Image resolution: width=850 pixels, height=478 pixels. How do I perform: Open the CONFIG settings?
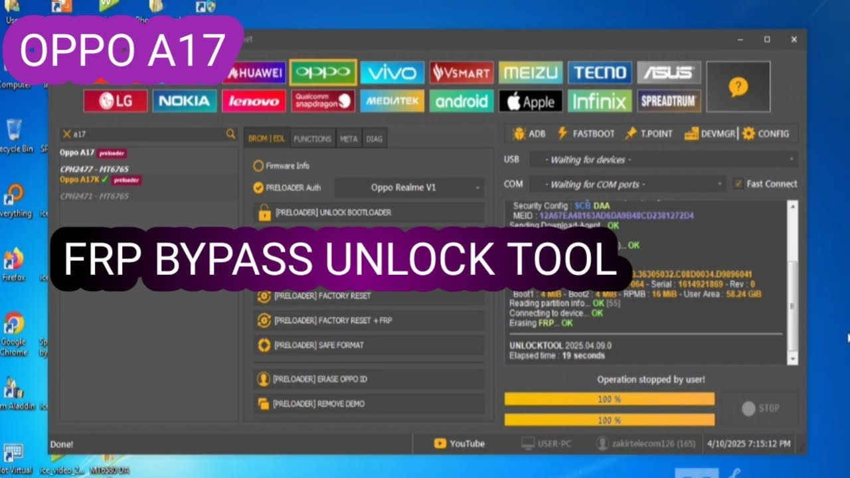(x=766, y=133)
